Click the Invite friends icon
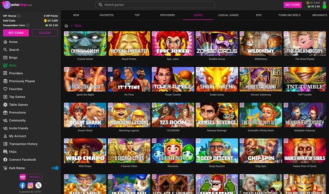Screen dimensions: 329x194 5,128
